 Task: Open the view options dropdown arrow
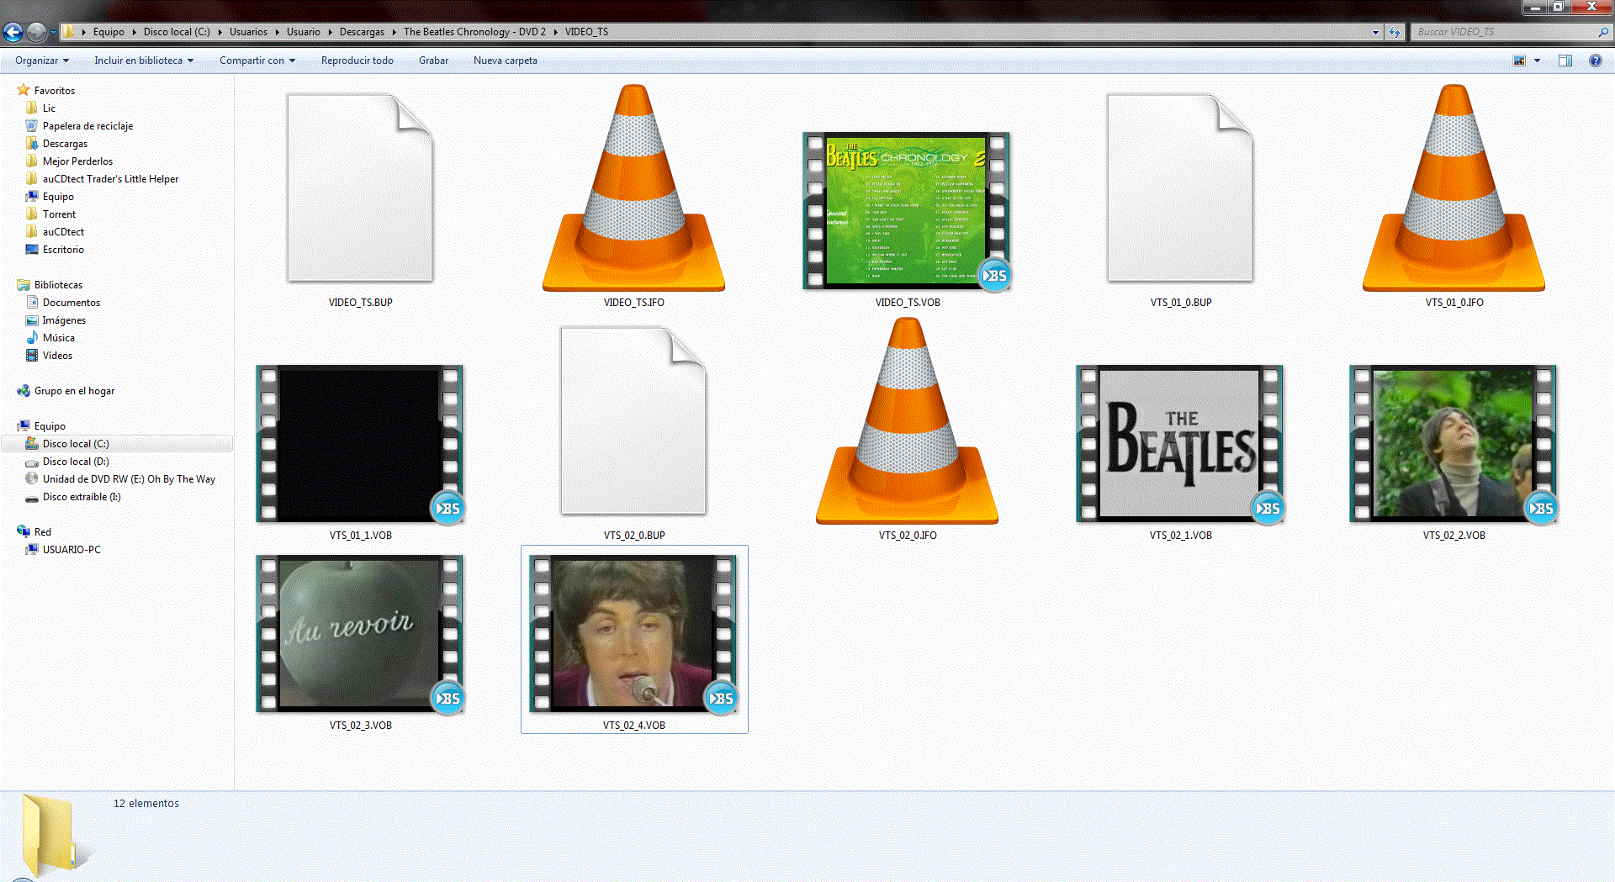(x=1537, y=61)
